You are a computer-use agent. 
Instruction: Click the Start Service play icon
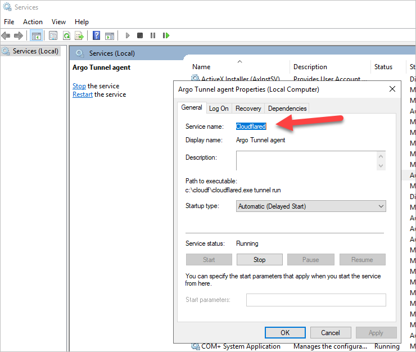[128, 35]
